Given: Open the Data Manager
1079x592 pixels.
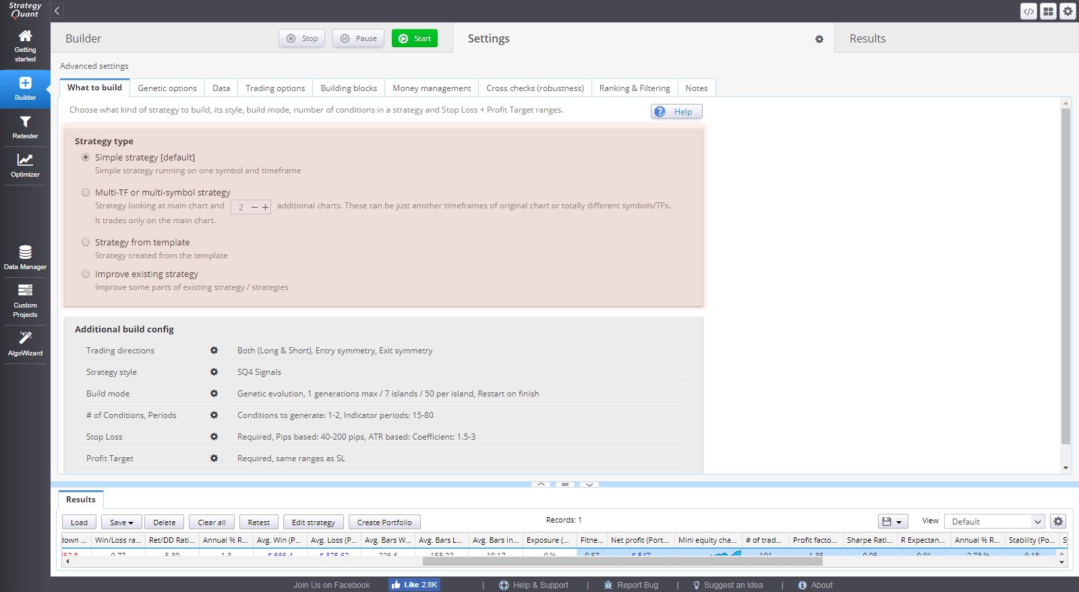Looking at the screenshot, I should [25, 258].
